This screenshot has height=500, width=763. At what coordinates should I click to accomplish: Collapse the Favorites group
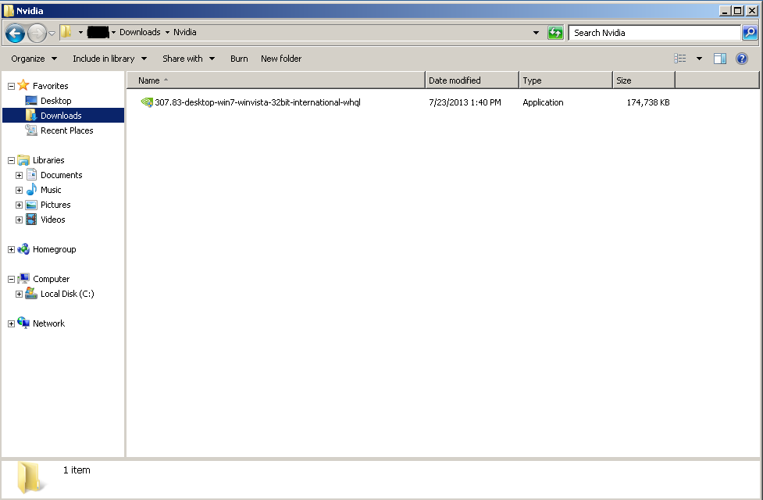coord(11,86)
